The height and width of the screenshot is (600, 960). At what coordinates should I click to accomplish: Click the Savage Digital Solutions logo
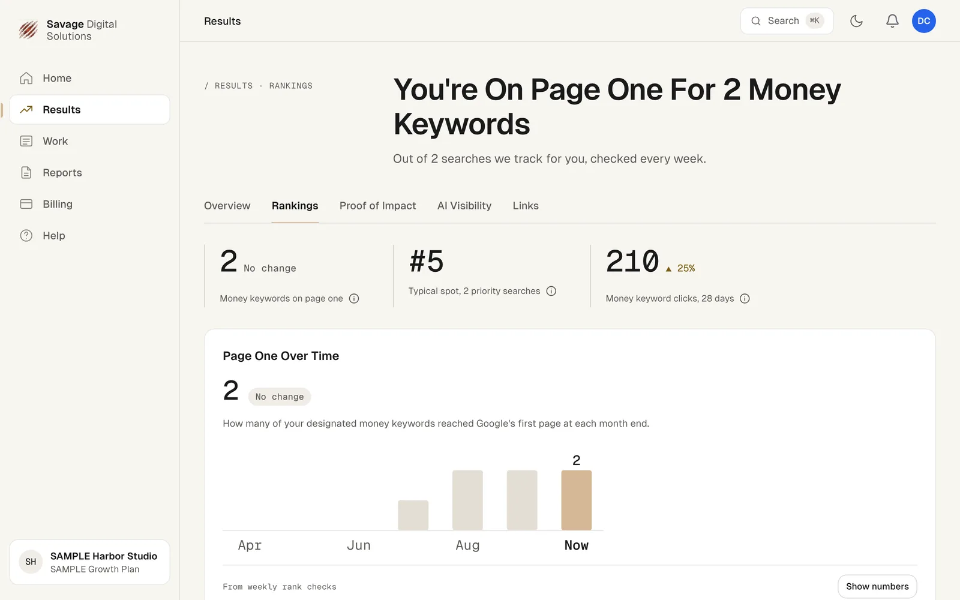(67, 30)
